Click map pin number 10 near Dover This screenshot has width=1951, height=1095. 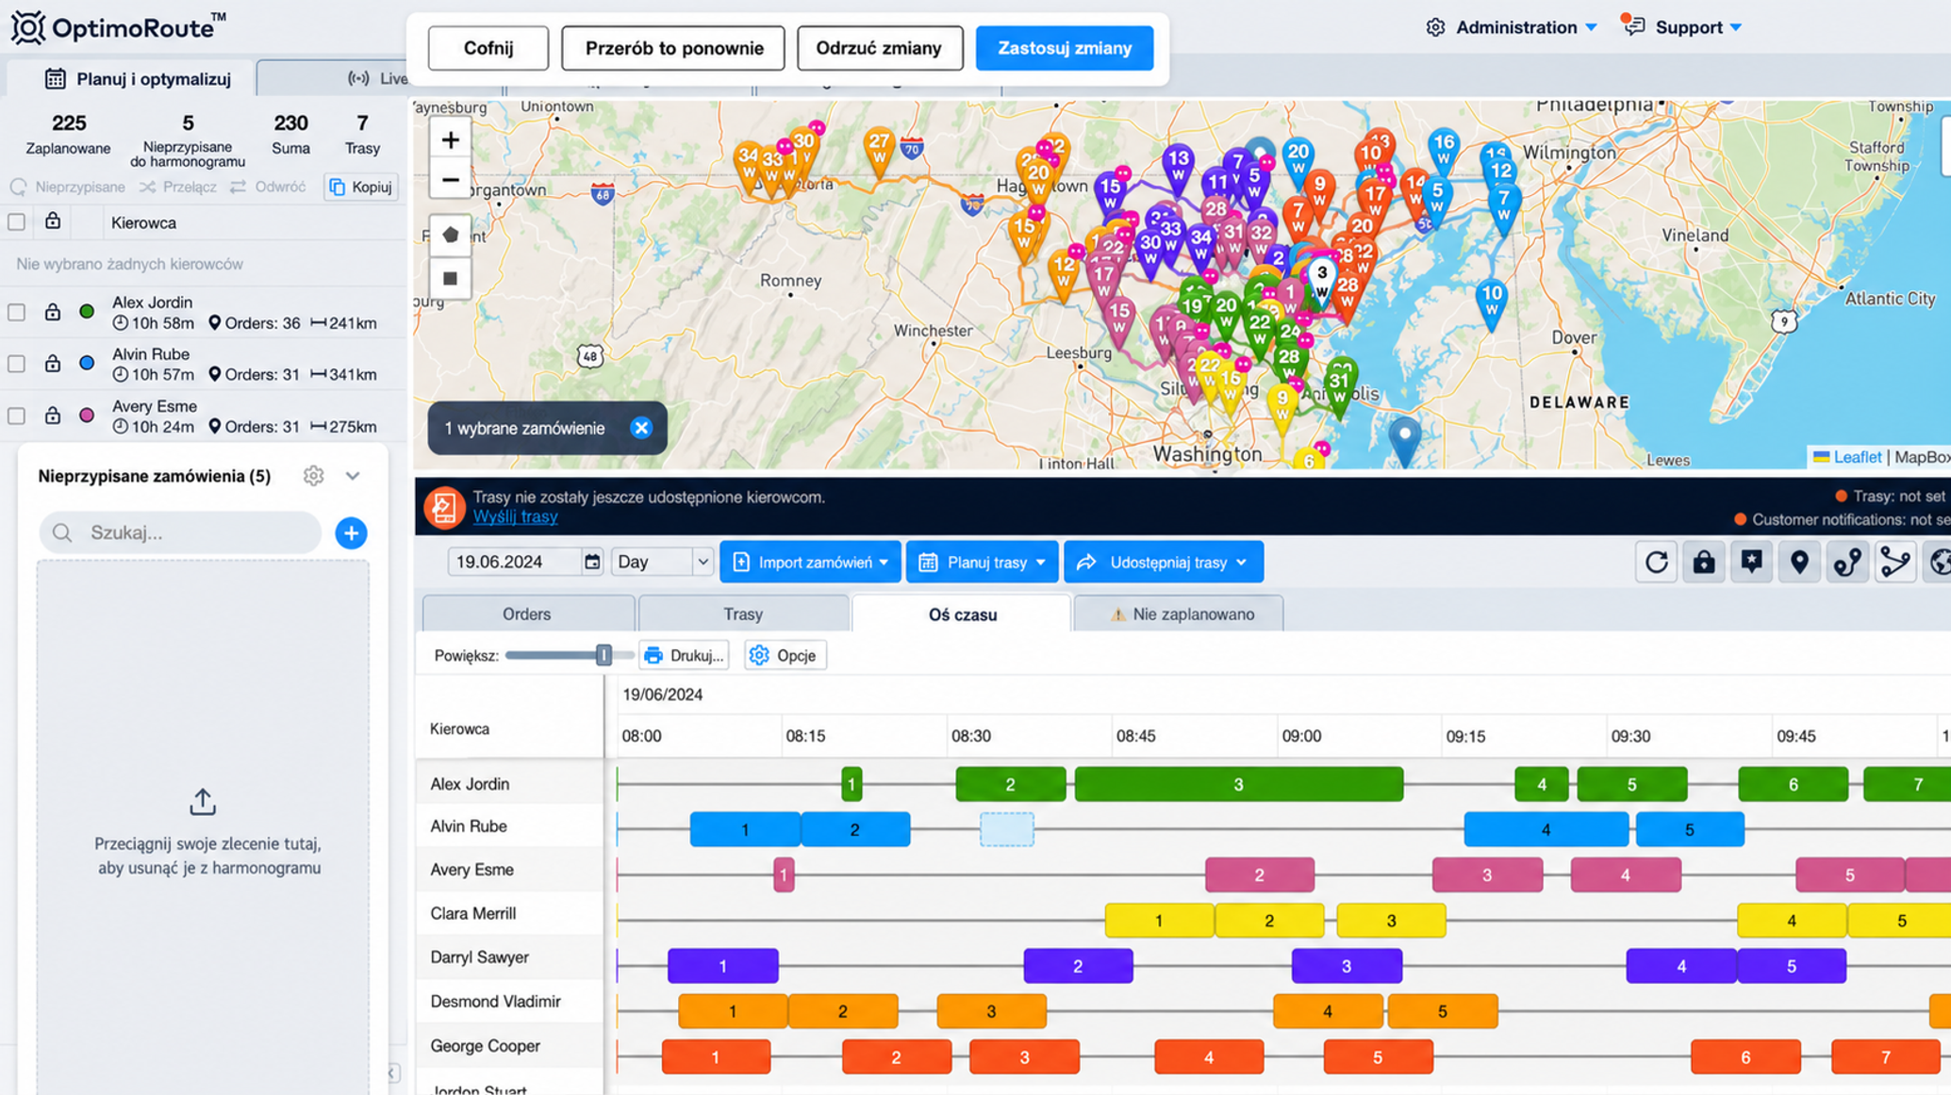(x=1491, y=303)
